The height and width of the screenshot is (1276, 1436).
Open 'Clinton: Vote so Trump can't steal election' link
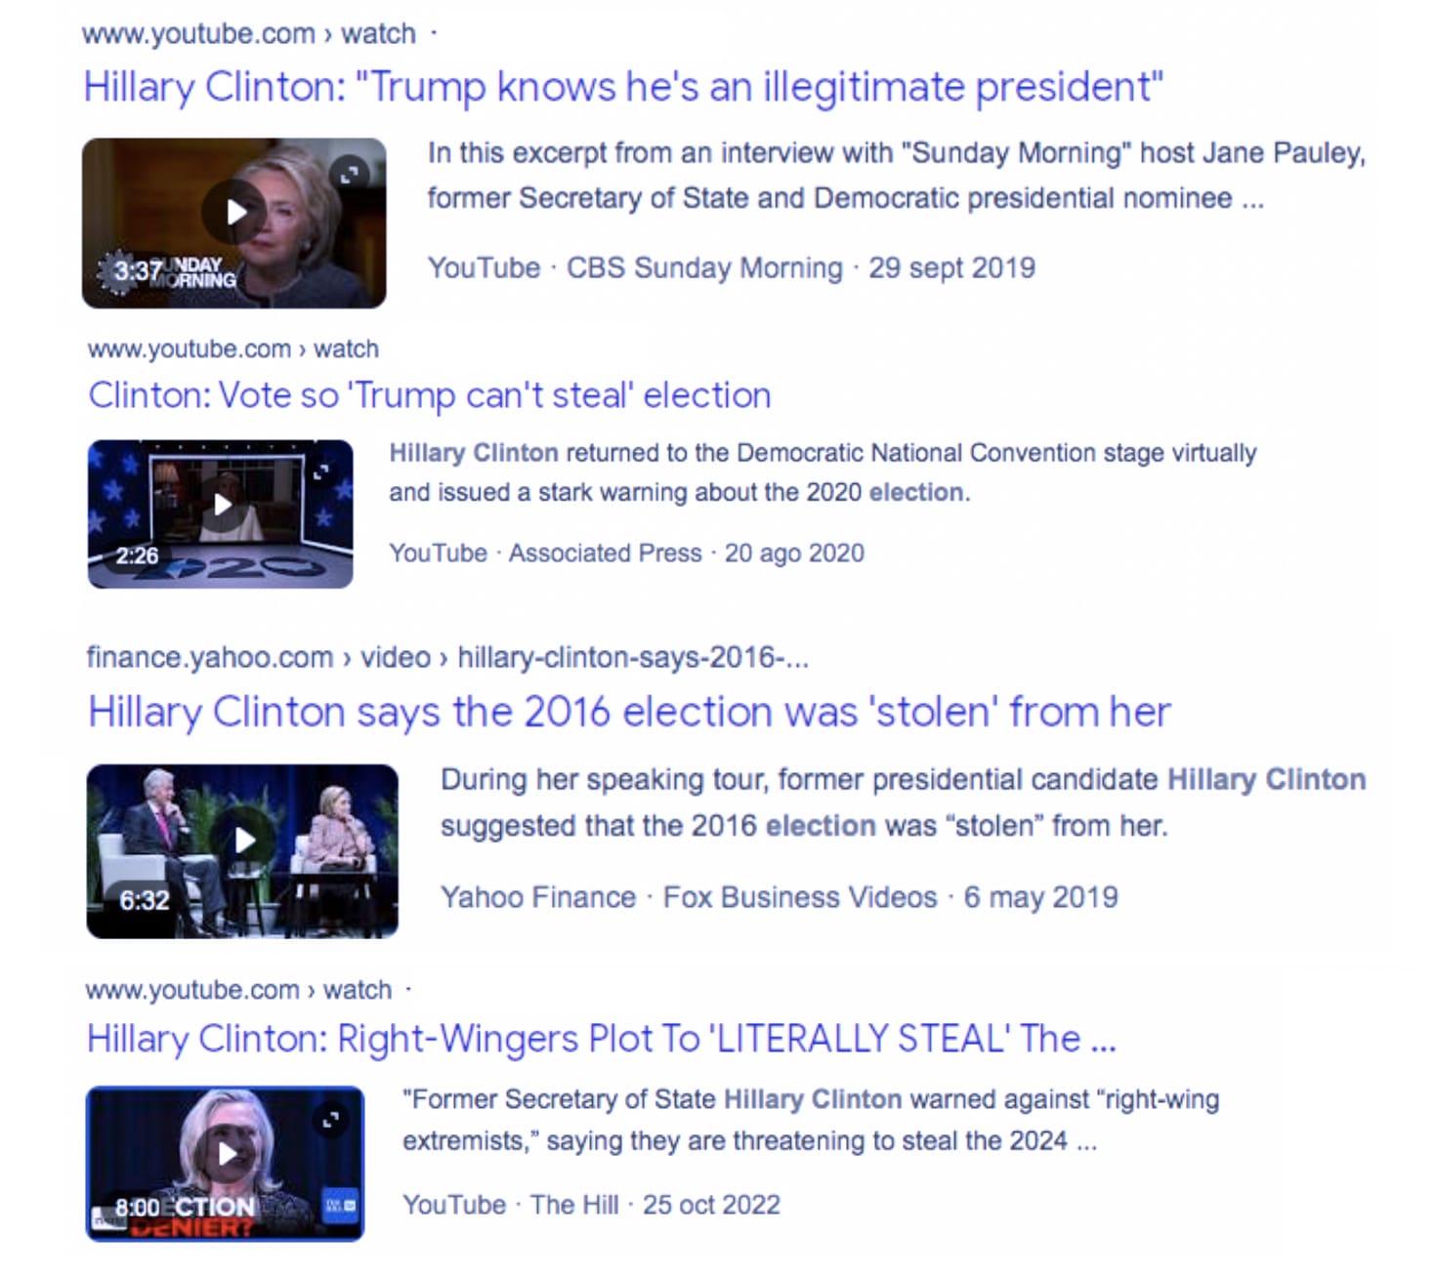(x=429, y=395)
